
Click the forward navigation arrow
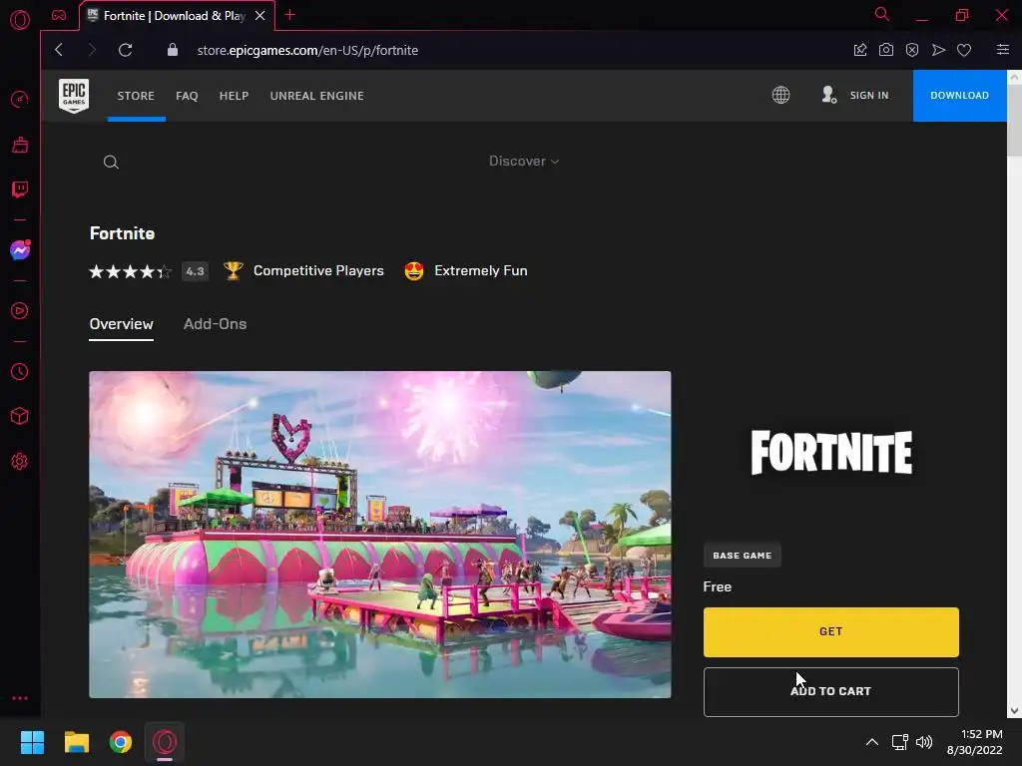tap(91, 50)
